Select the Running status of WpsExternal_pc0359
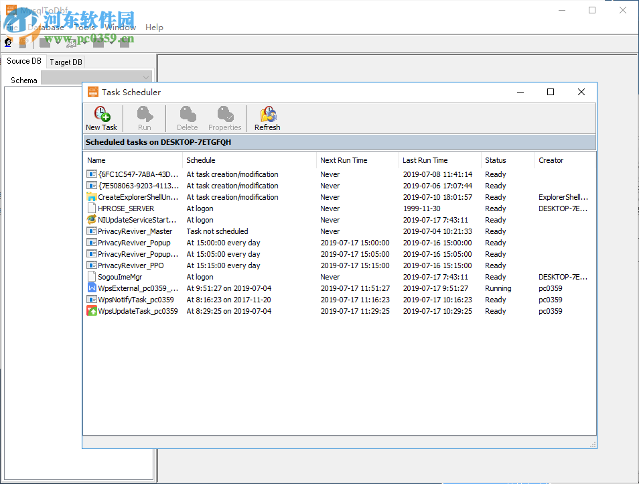This screenshot has height=484, width=639. (498, 288)
